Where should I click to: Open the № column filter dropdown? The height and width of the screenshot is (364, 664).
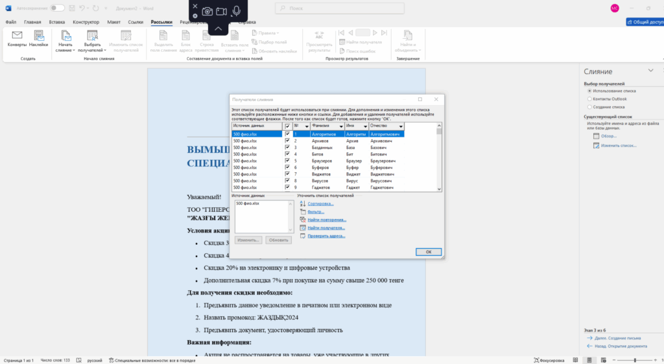click(307, 126)
